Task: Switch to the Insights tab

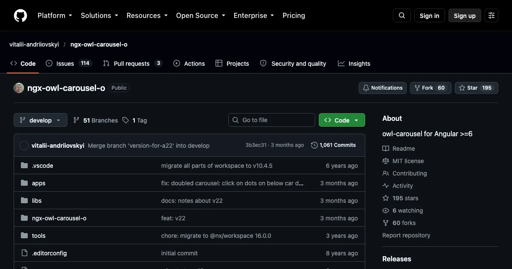Action: click(354, 64)
